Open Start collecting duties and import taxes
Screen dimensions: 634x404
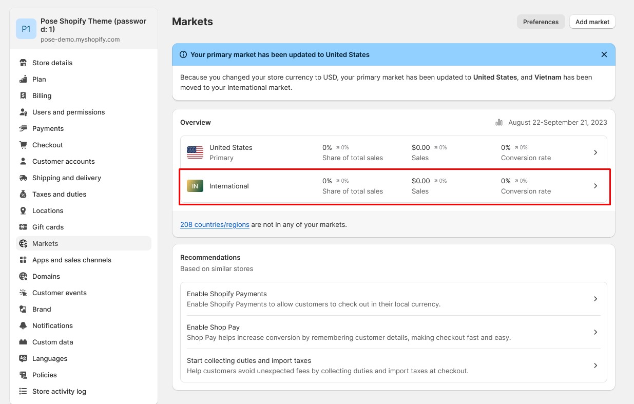coord(394,365)
